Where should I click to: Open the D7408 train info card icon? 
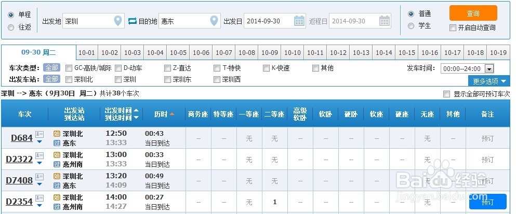pos(39,177)
